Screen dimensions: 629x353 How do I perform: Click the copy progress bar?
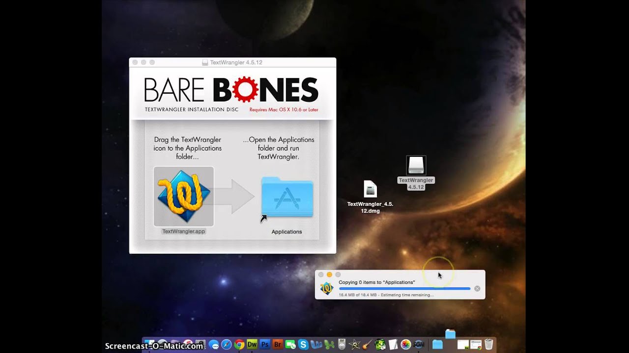(404, 289)
